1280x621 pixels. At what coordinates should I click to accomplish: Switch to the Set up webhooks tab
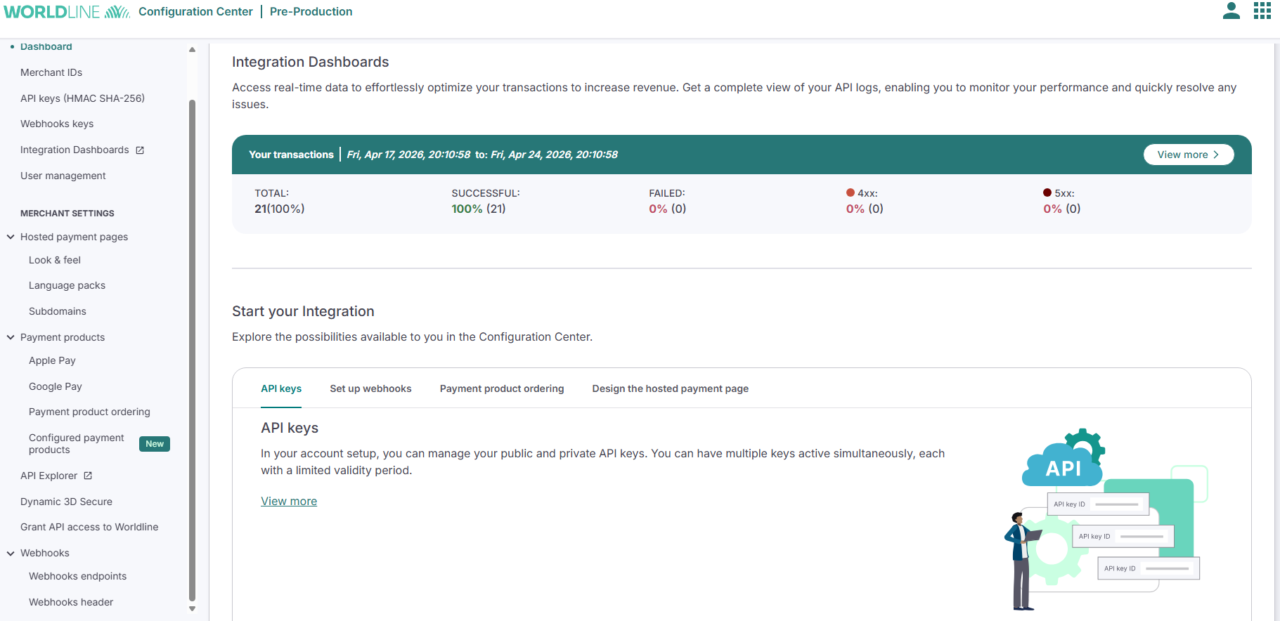[x=370, y=388]
